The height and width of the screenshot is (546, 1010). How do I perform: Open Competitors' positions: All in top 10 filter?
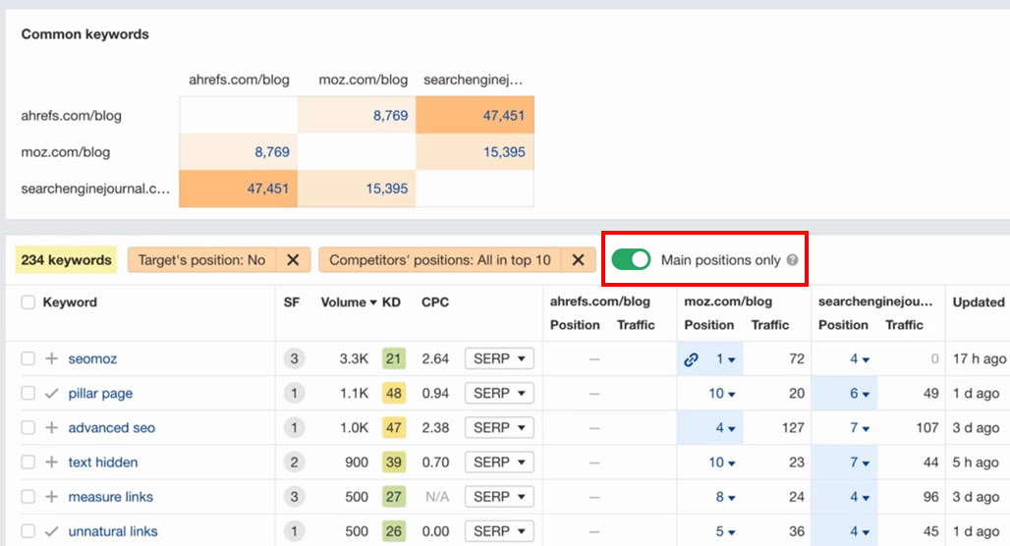[x=440, y=260]
